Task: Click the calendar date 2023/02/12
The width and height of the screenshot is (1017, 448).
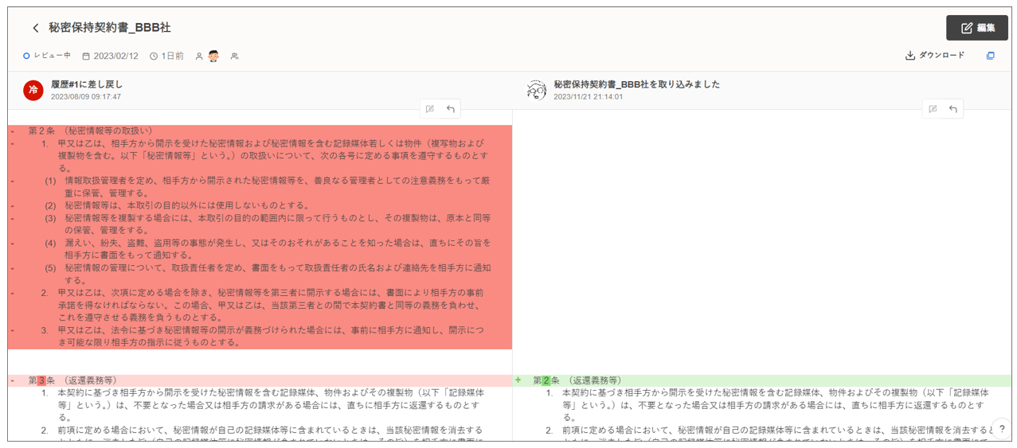Action: click(x=110, y=56)
